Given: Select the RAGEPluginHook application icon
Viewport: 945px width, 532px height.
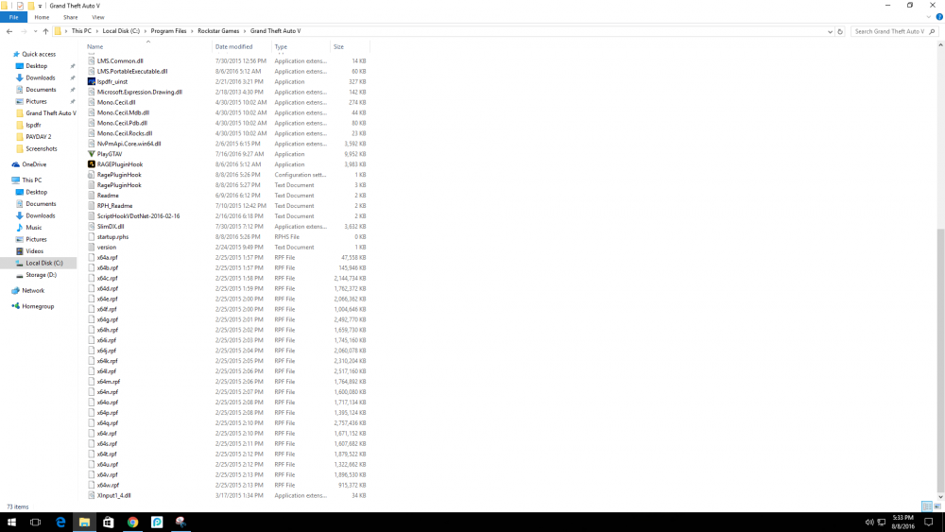Looking at the screenshot, I should [92, 163].
